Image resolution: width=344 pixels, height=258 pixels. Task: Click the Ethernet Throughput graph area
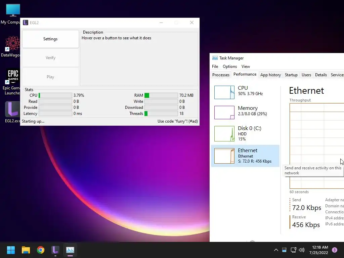(x=317, y=146)
